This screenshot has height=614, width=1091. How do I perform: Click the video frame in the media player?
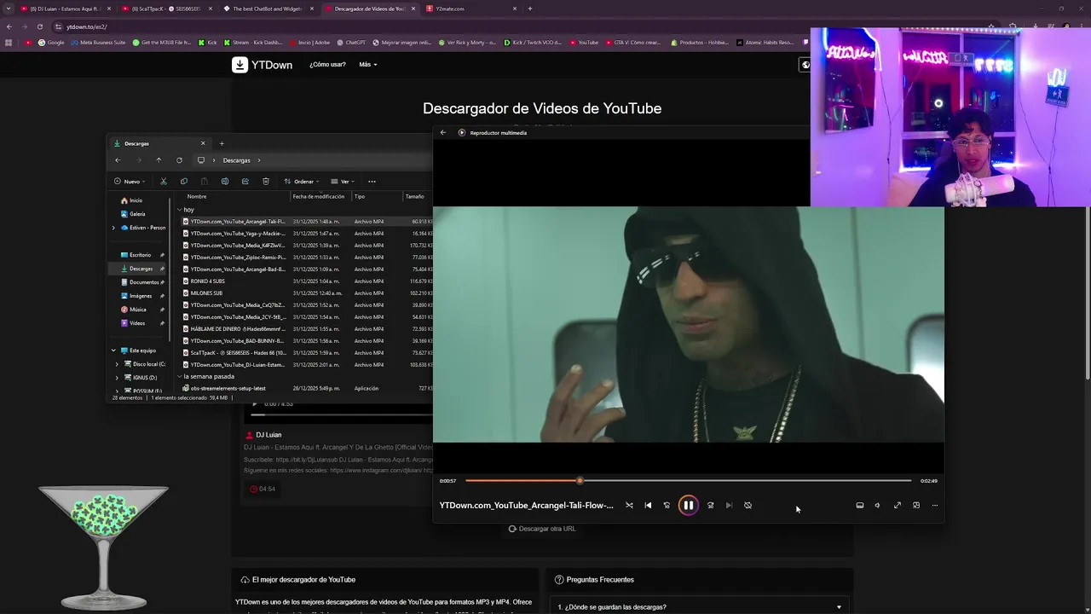(689, 324)
